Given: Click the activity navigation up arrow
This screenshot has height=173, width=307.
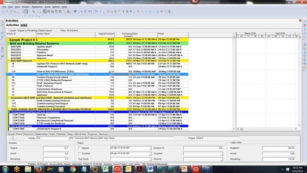Looking at the screenshot, I should coord(13,137).
